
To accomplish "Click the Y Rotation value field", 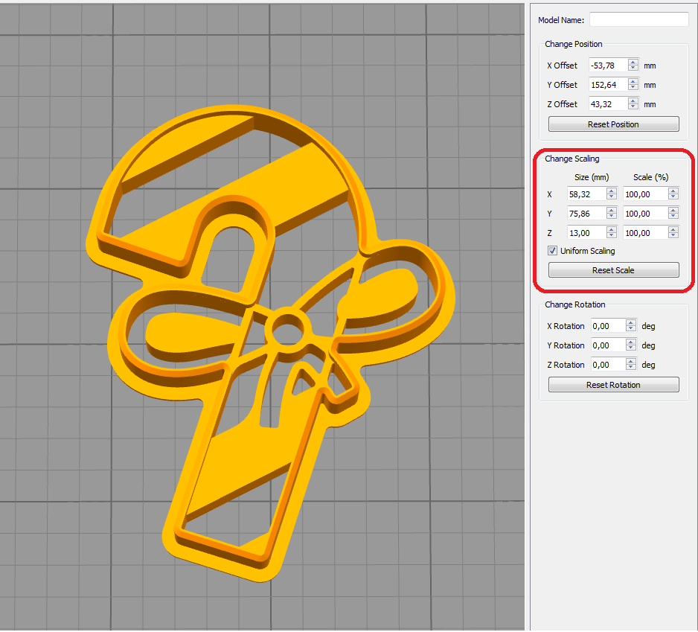I will tap(609, 345).
